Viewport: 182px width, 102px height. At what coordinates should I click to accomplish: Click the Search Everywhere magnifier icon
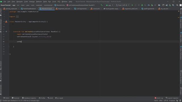[177, 5]
